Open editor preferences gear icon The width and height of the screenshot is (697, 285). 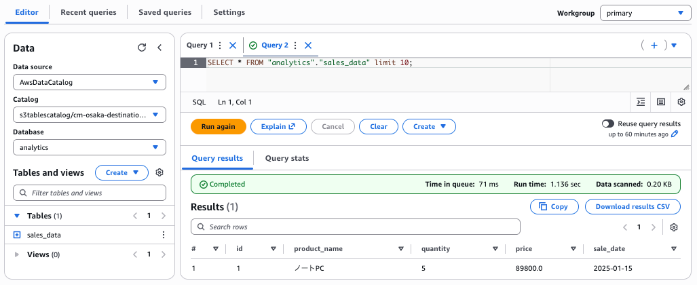pos(681,102)
